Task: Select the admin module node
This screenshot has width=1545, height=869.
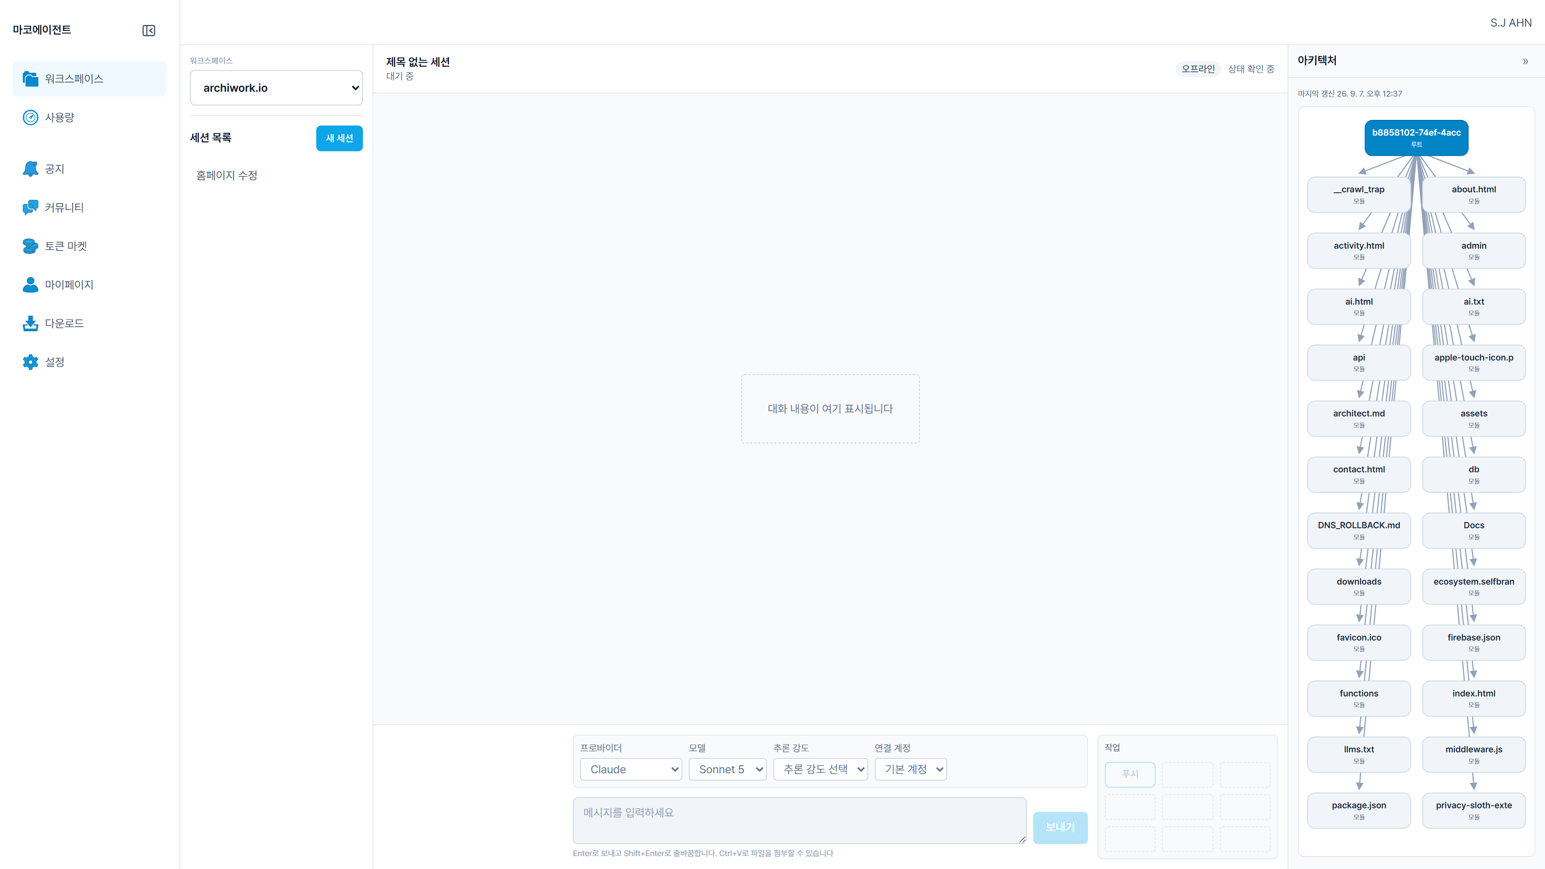Action: click(1474, 251)
